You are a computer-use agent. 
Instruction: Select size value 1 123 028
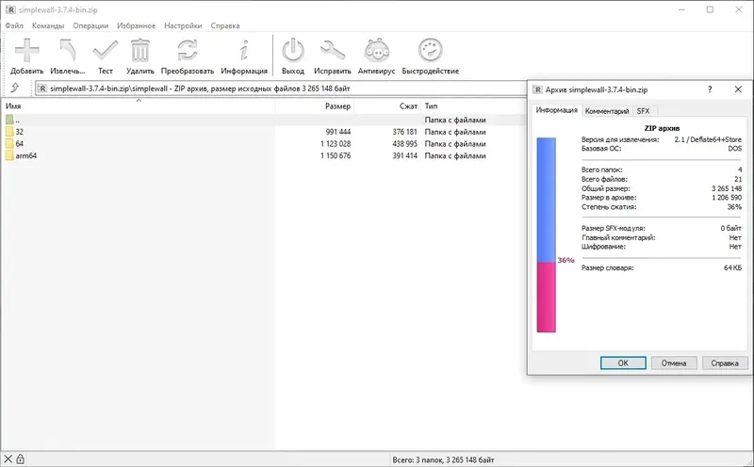(336, 144)
